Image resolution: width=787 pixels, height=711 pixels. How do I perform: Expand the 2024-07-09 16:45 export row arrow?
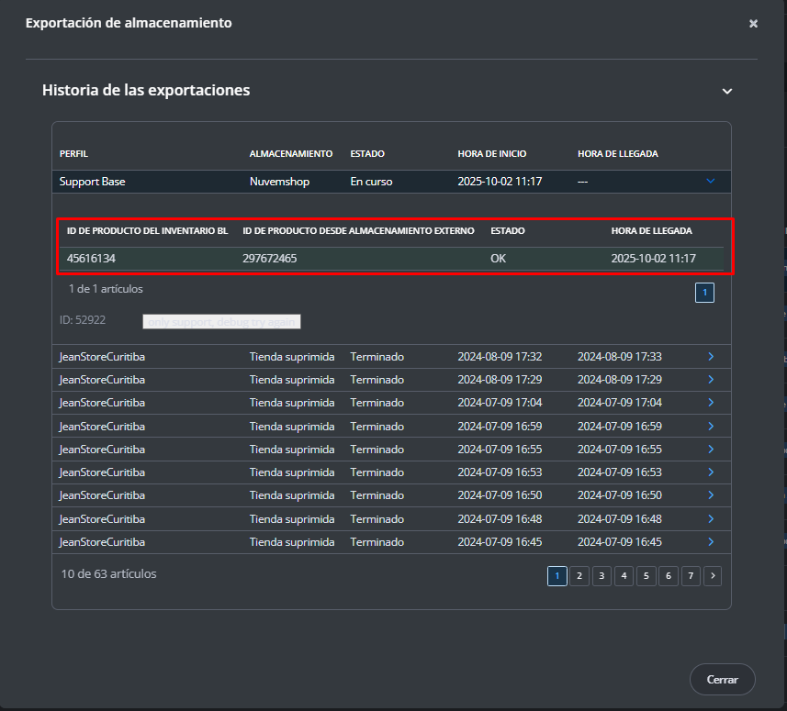[x=711, y=542]
